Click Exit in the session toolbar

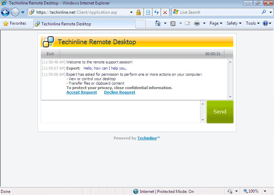(x=50, y=54)
